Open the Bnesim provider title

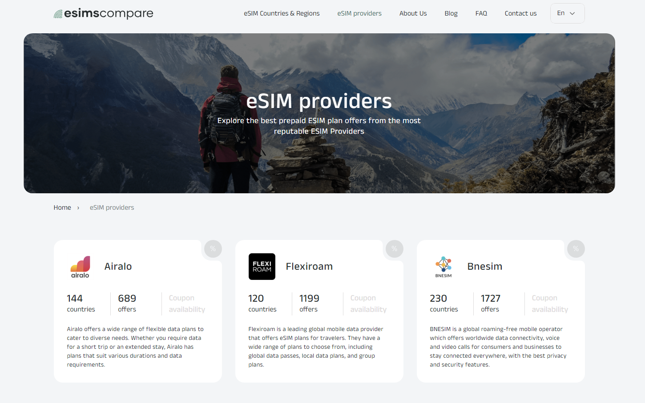[484, 266]
